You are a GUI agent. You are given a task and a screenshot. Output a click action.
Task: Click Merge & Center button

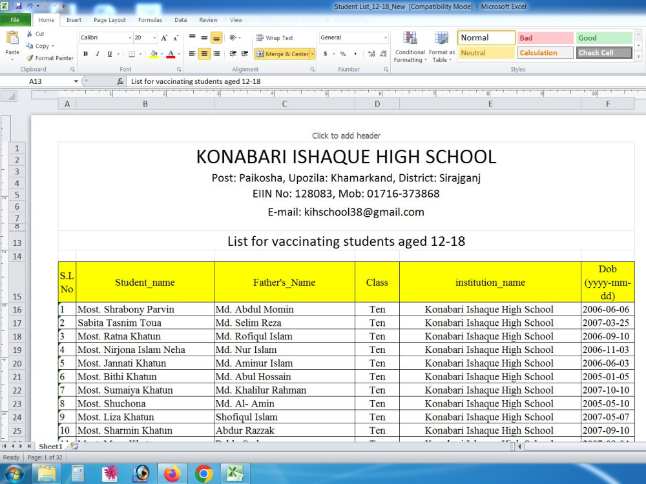click(x=282, y=54)
